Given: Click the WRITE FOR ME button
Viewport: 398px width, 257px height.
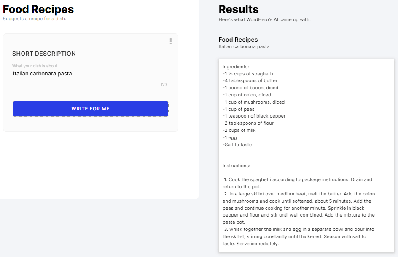Looking at the screenshot, I should pyautogui.click(x=90, y=108).
